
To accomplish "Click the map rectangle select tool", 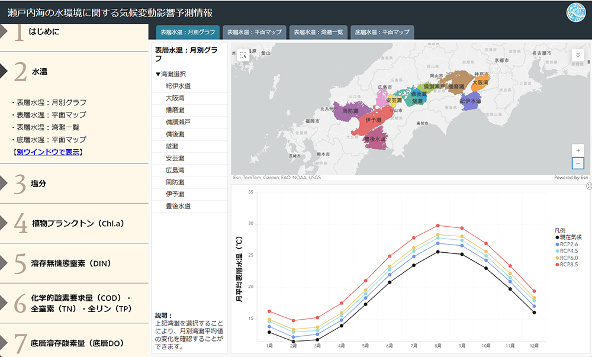I will (x=243, y=56).
